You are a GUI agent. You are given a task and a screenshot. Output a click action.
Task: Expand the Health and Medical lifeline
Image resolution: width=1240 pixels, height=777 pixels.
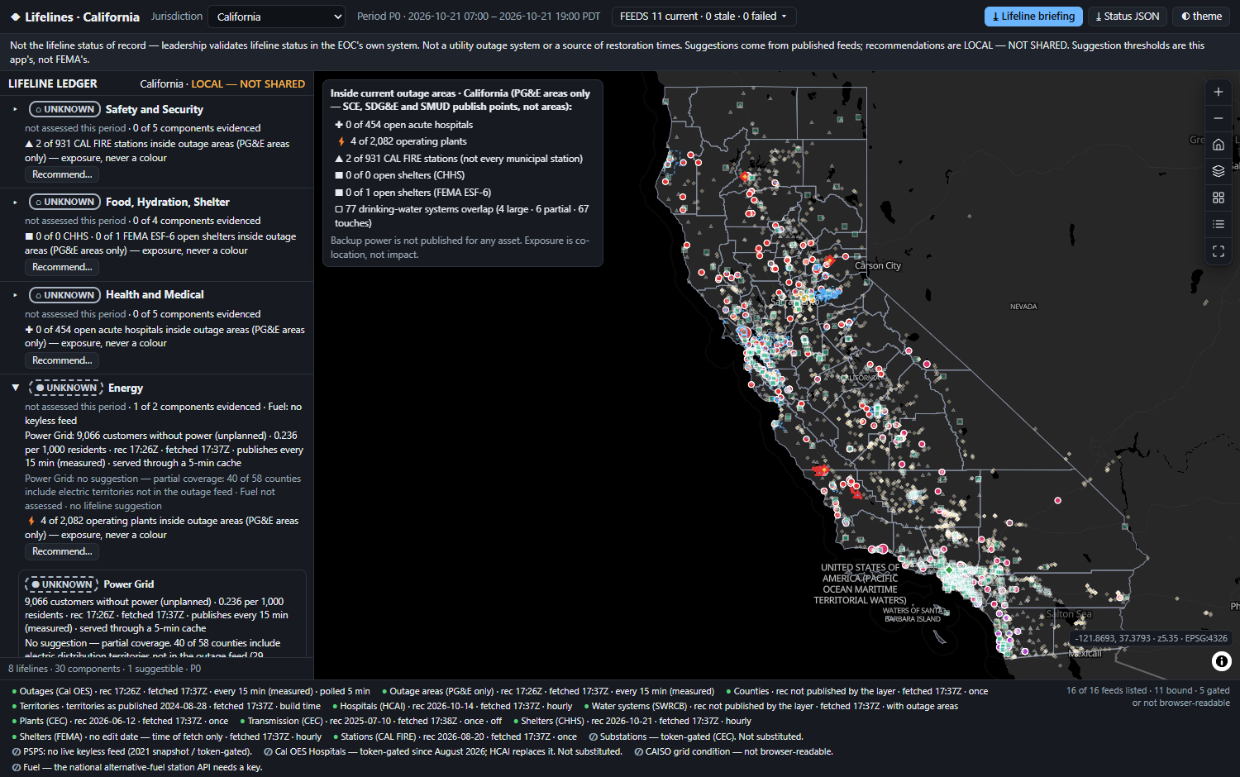pos(15,295)
